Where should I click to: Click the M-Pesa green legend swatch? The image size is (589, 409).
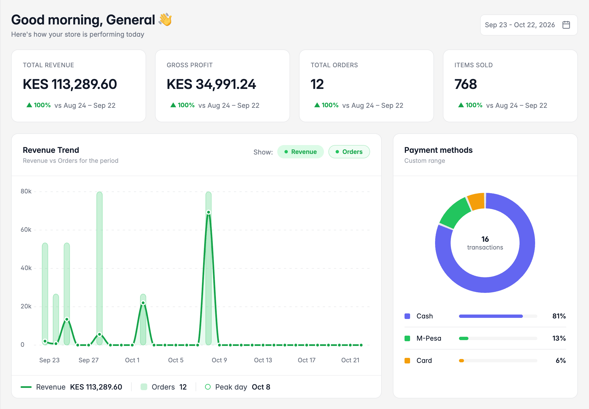407,338
